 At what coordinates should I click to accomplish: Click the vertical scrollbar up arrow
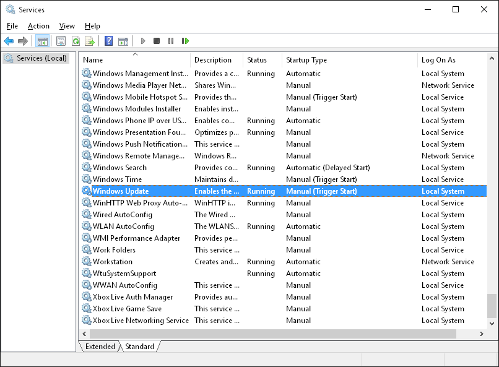click(x=492, y=59)
